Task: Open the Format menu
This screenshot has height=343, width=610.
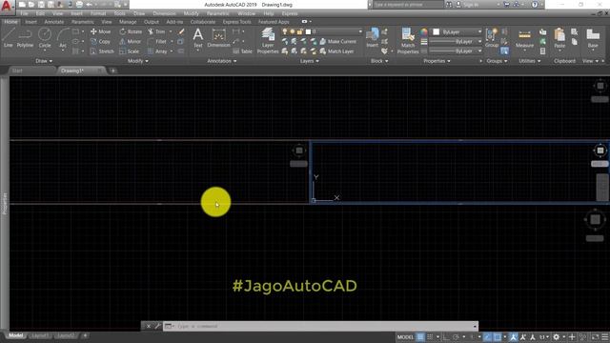Action: pyautogui.click(x=97, y=13)
